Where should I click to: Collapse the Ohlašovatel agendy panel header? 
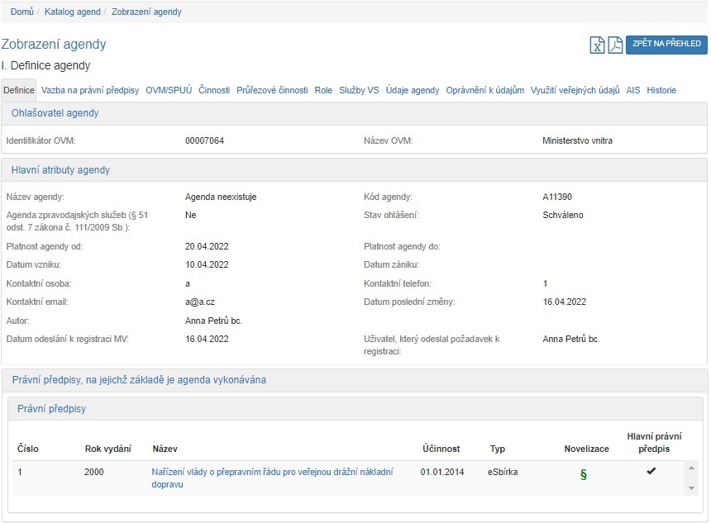(x=55, y=113)
